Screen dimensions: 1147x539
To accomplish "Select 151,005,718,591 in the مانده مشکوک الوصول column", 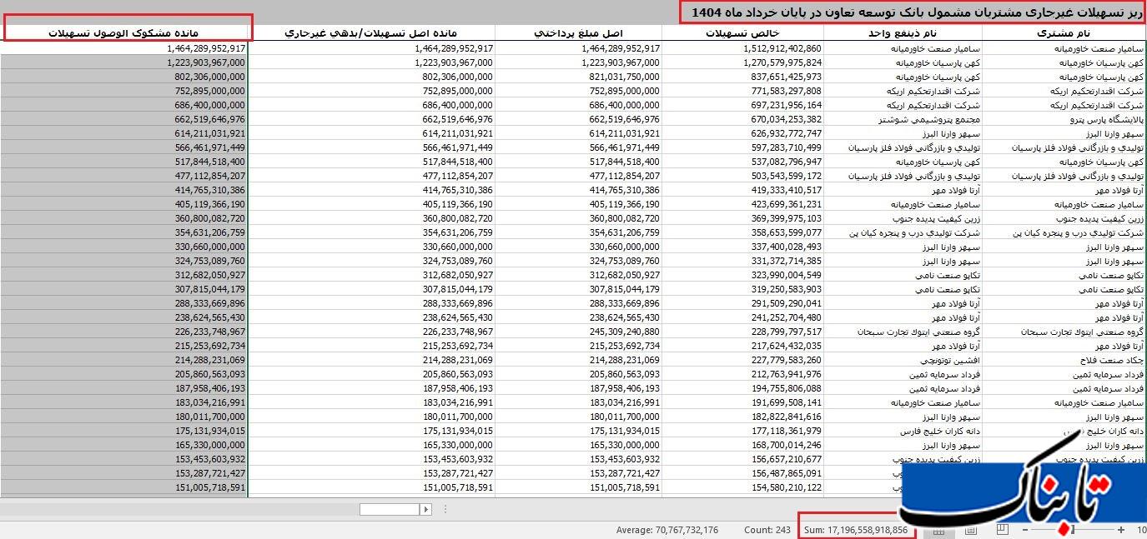I will coord(125,487).
